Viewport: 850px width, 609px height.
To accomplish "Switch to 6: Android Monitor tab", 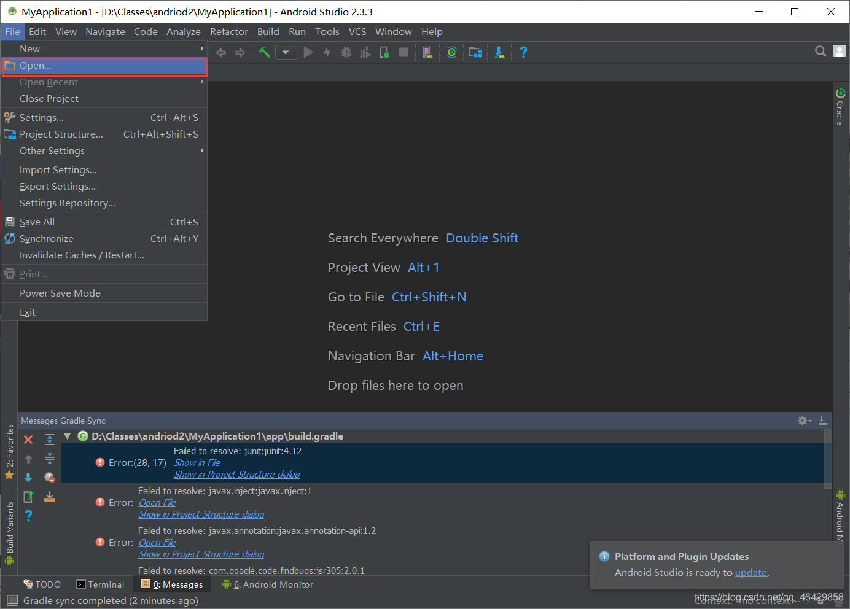I will point(268,584).
